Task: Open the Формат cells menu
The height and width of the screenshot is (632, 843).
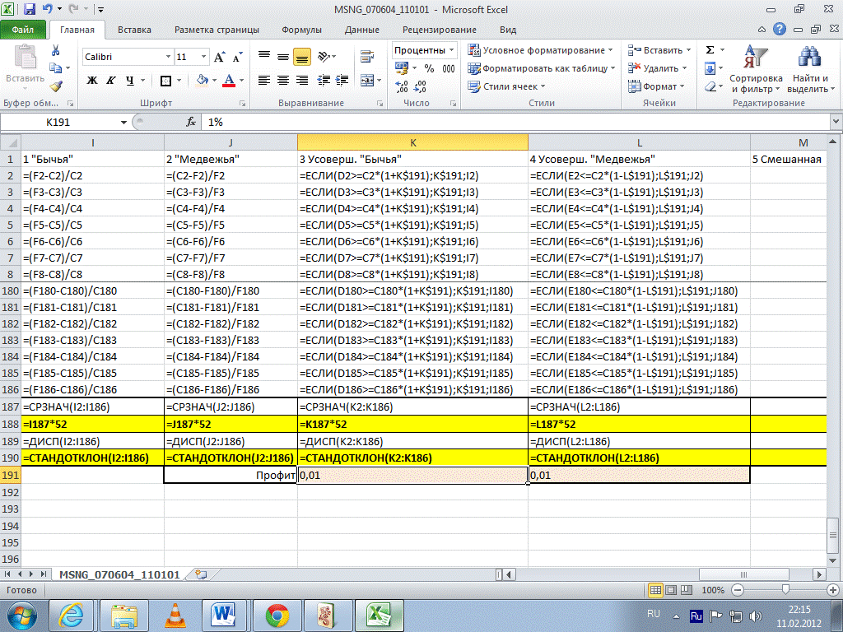Action: point(656,86)
